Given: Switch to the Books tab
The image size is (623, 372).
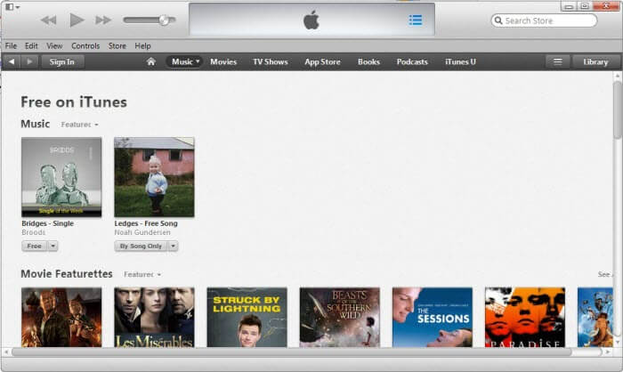Looking at the screenshot, I should coord(368,61).
